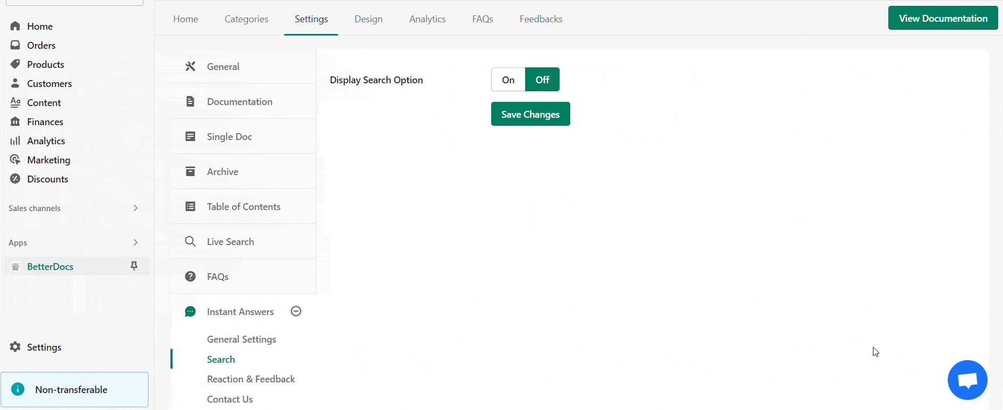
Task: Set Display Search Option to Off
Action: pyautogui.click(x=542, y=80)
